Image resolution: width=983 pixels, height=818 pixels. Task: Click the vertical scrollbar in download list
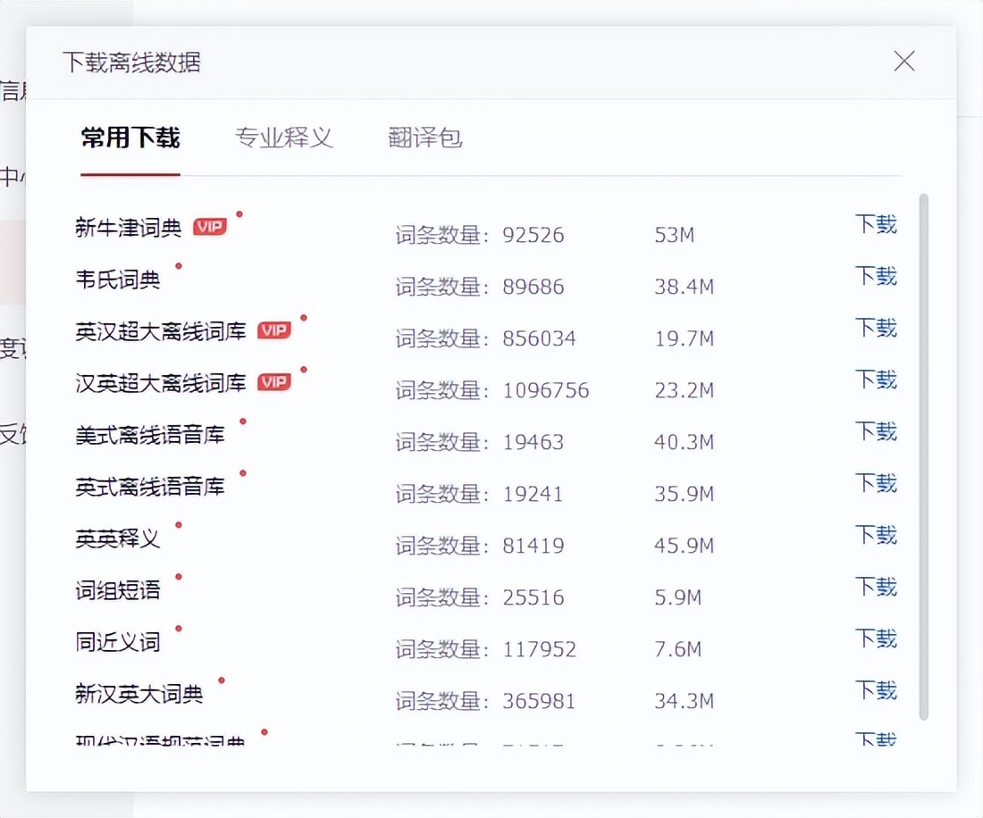[x=924, y=455]
